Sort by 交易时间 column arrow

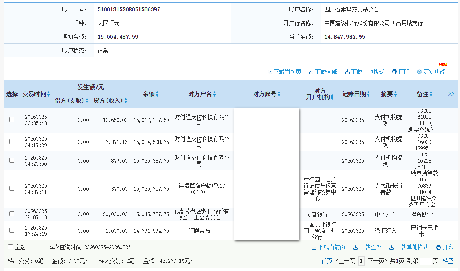pyautogui.click(x=49, y=94)
